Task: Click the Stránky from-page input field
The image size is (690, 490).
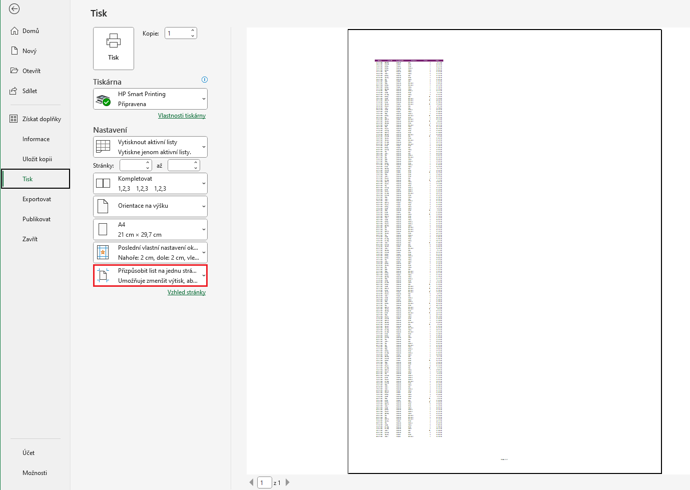Action: coord(132,165)
